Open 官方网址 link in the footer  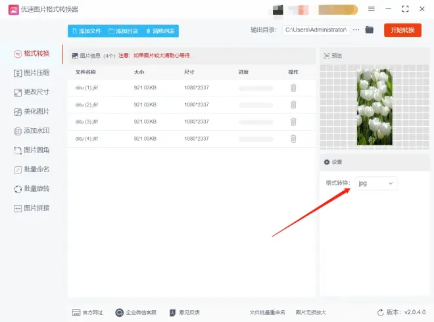[x=87, y=313]
